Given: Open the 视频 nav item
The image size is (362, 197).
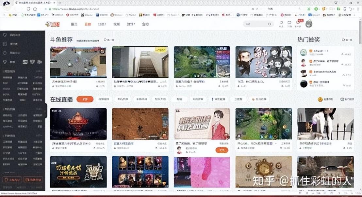Looking at the screenshot, I should 117,24.
